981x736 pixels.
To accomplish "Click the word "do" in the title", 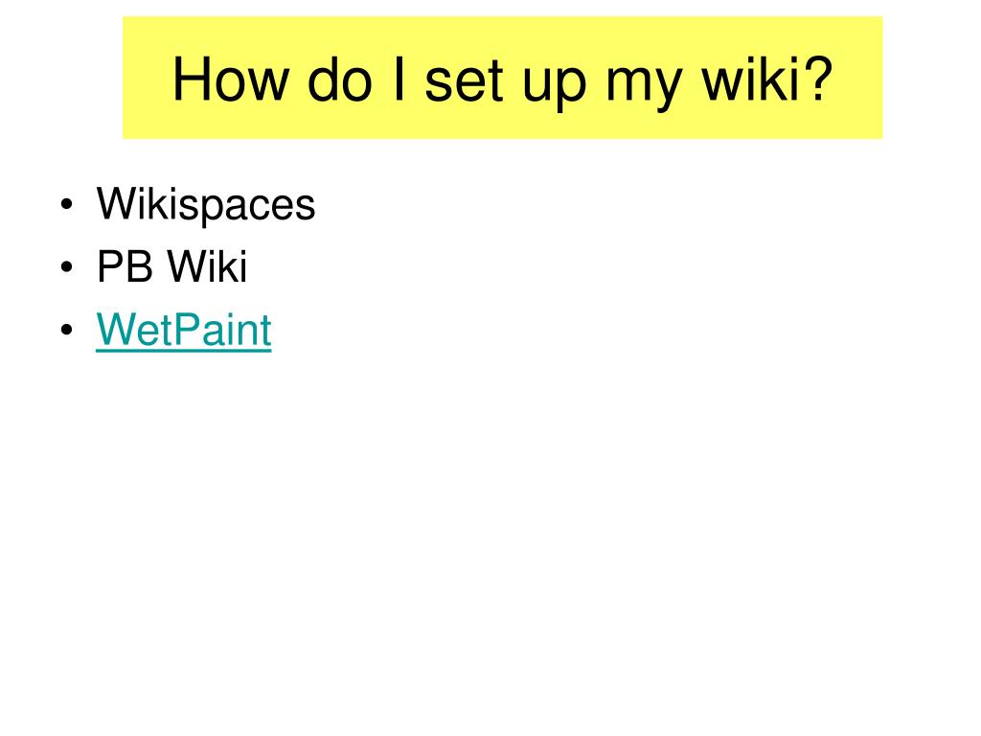I will [340, 80].
